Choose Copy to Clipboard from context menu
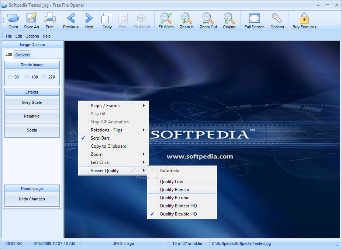342x249 pixels. pos(113,146)
